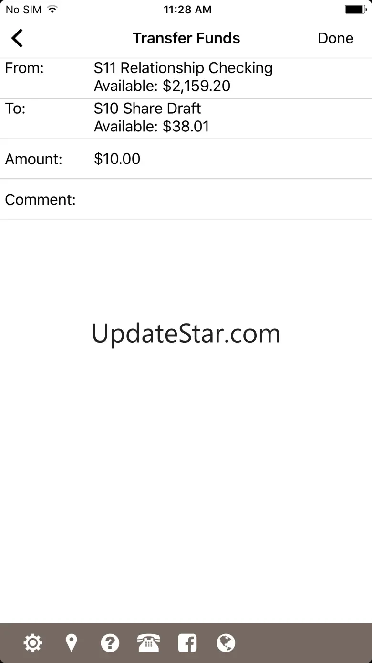
Task: Open settings via the gear icon
Action: tap(33, 643)
